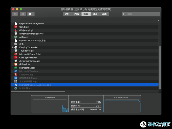Click the dynamiclinkmanager icon
Image resolution: width=172 pixels, height=129 pixels.
[x=16, y=61]
